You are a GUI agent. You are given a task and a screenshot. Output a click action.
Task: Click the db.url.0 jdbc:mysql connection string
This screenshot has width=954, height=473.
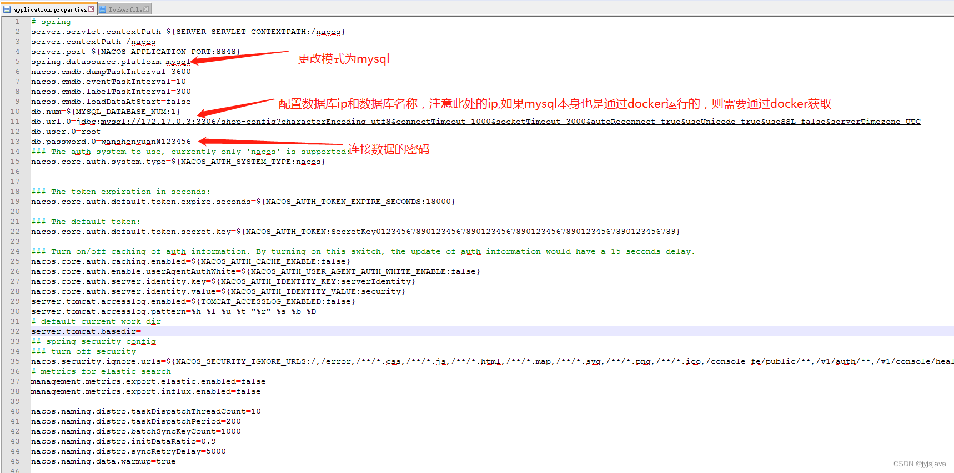pos(476,122)
